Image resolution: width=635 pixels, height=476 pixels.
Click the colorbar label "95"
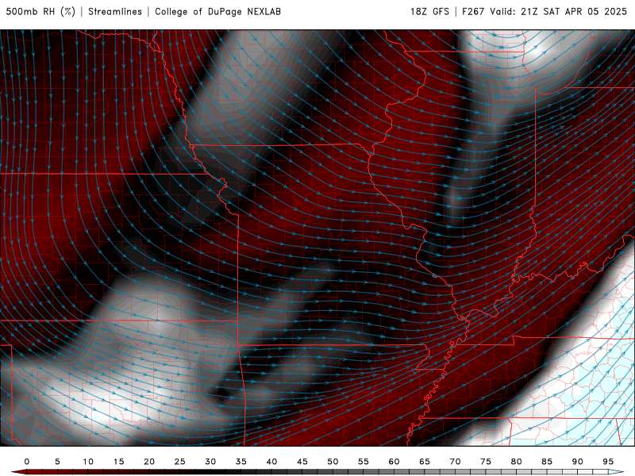(x=608, y=462)
